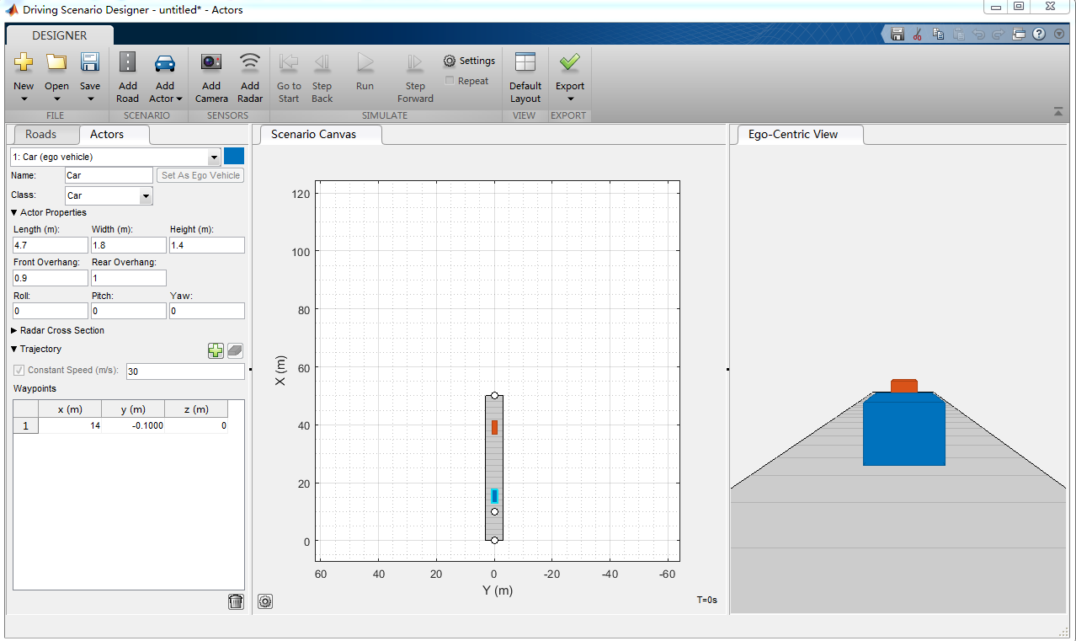Click waypoint y cell -0.1000
The width and height of the screenshot is (1076, 641).
(133, 426)
